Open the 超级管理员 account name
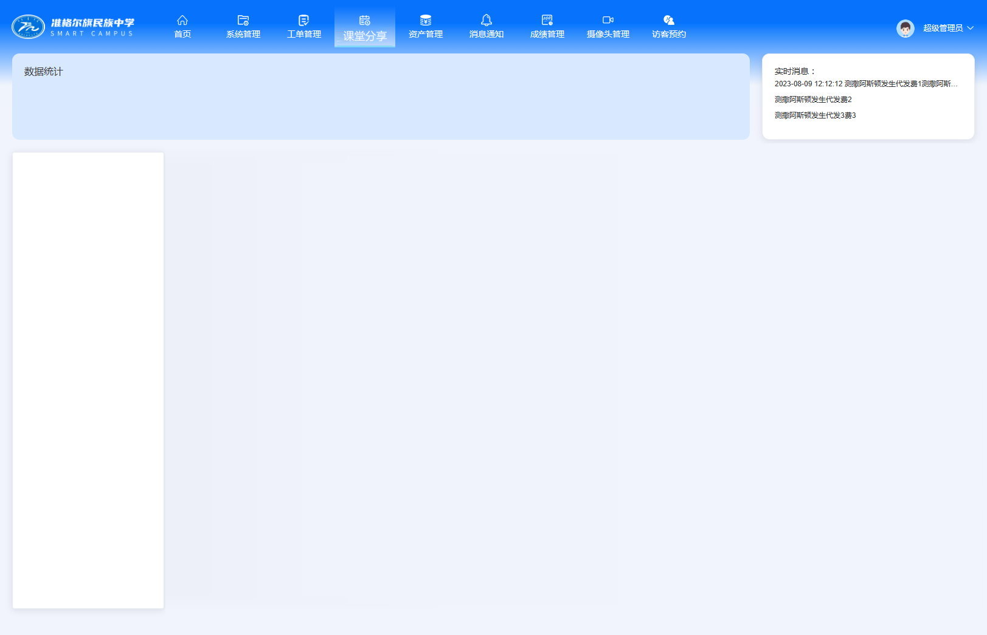987x635 pixels. (x=943, y=28)
